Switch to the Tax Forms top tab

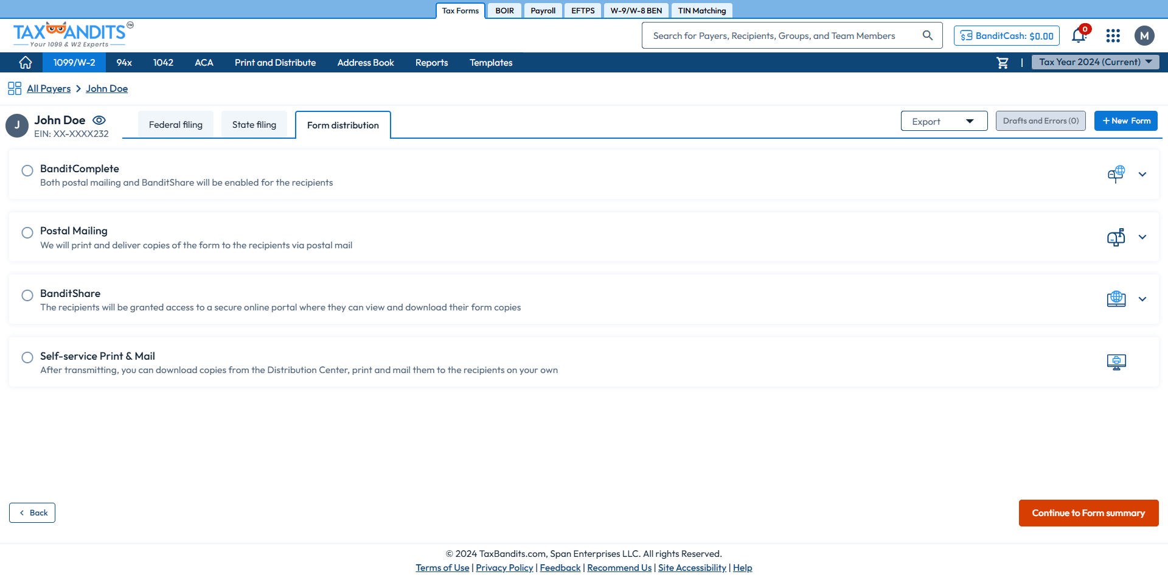pyautogui.click(x=461, y=11)
